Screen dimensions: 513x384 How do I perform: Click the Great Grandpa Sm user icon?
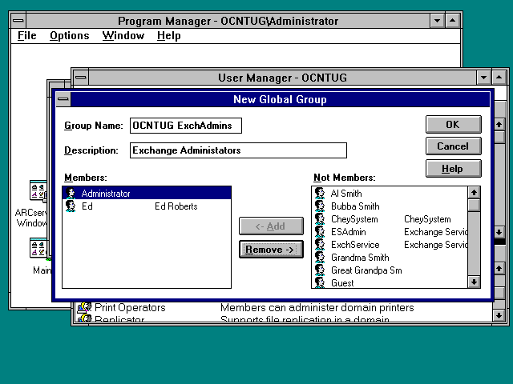pyautogui.click(x=320, y=270)
